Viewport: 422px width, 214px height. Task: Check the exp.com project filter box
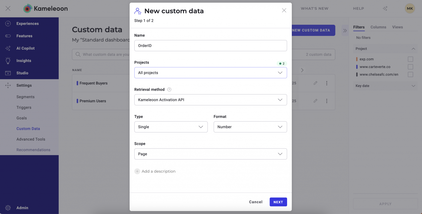click(410, 59)
